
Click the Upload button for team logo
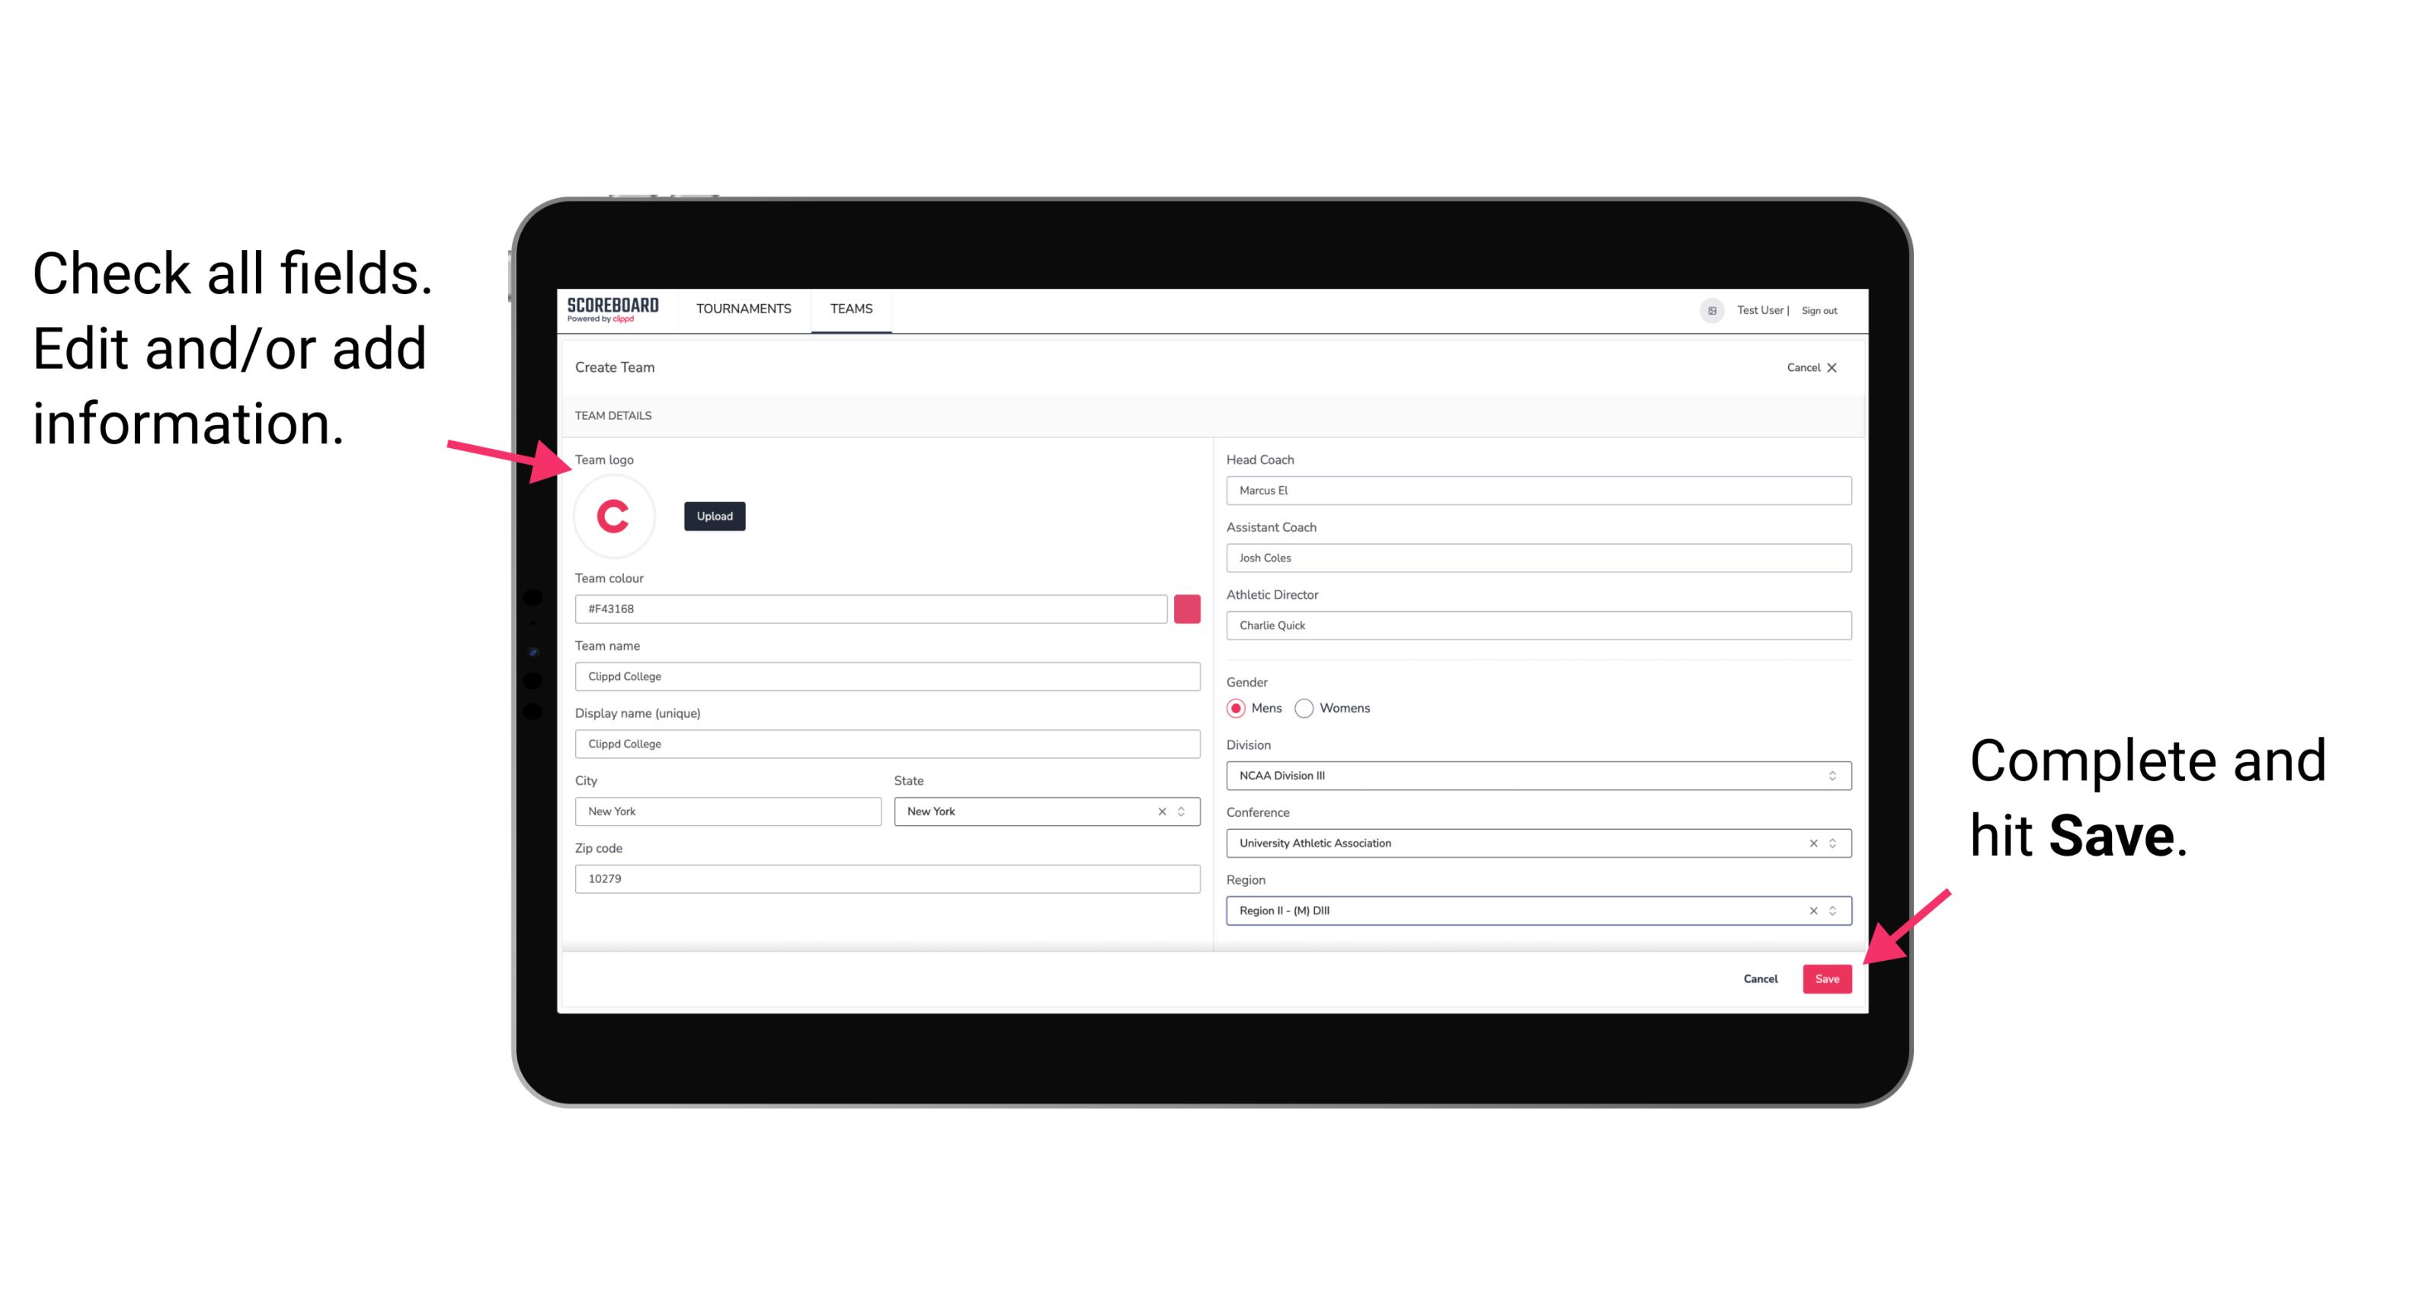pos(714,515)
